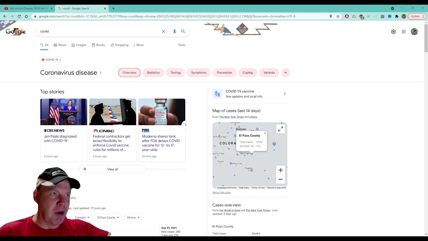Click the COVID-19 breadcrumb chip
The image size is (428, 241).
coord(51,60)
